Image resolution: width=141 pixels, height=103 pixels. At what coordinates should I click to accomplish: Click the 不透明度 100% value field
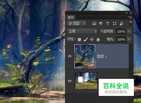tap(121, 31)
